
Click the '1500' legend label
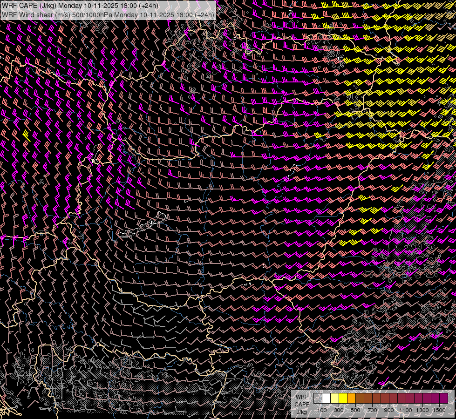click(x=439, y=410)
